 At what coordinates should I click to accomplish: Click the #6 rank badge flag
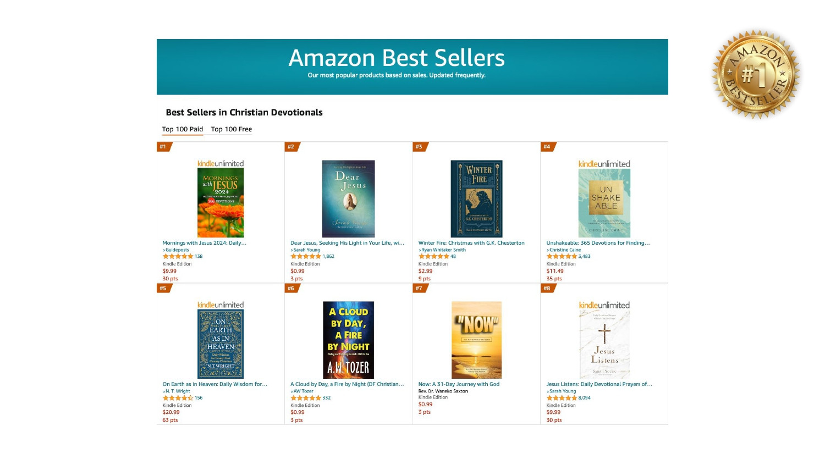[291, 288]
